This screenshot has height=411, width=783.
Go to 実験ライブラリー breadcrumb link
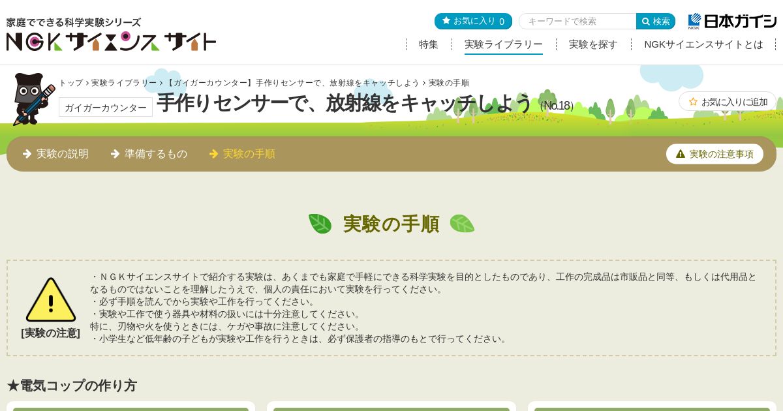click(x=124, y=83)
